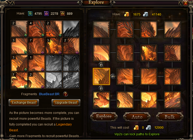Image resolution: width=193 pixels, height=140 pixels.
Task: Select dragon head fragment tile with count 2
Action: pyautogui.click(x=54, y=29)
